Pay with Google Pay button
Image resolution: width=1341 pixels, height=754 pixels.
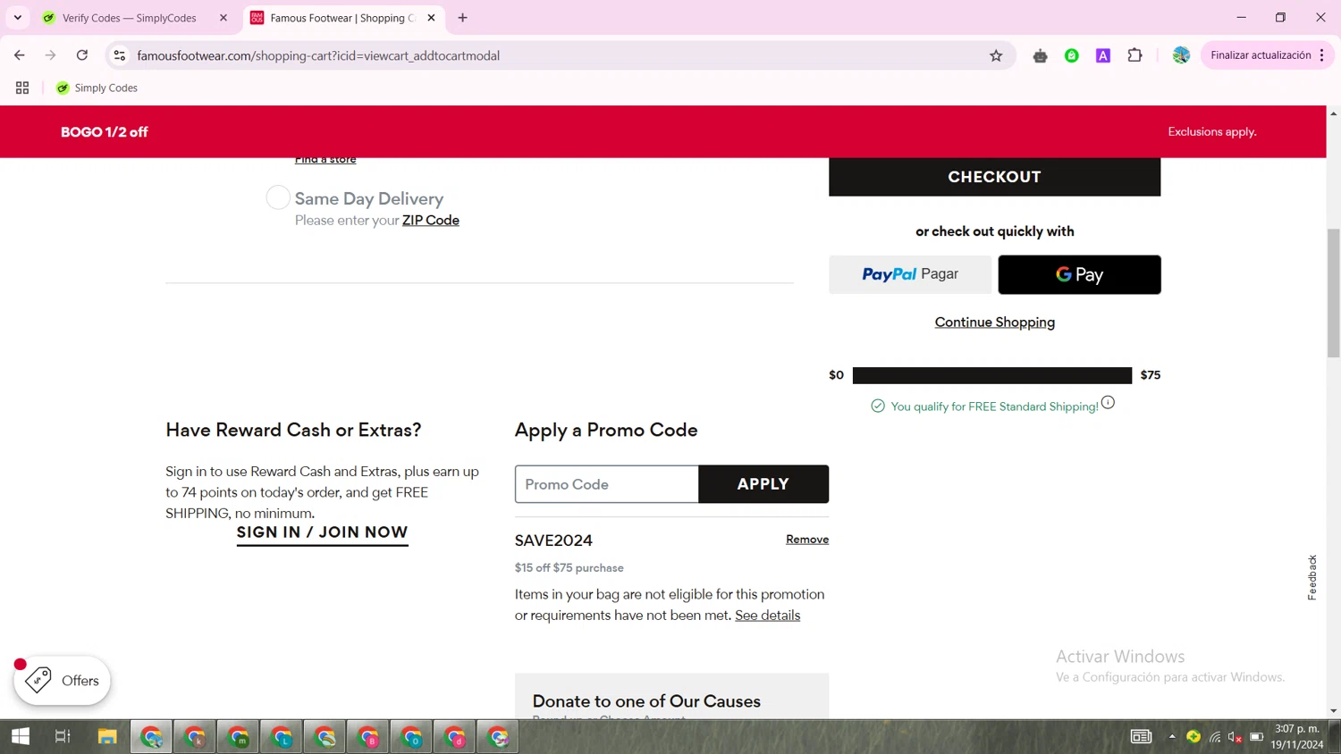point(1079,274)
